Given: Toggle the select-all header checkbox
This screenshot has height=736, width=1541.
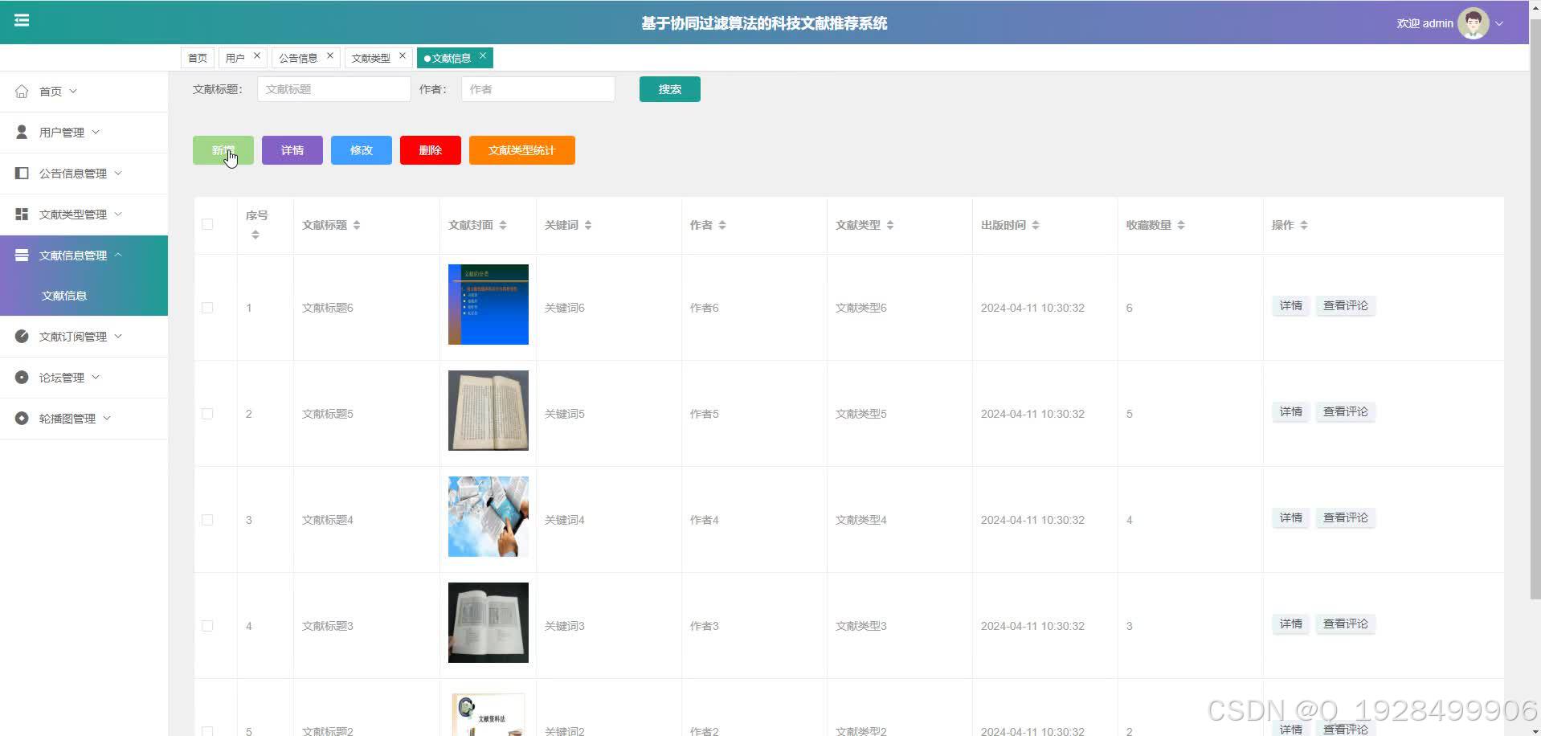Looking at the screenshot, I should (207, 224).
